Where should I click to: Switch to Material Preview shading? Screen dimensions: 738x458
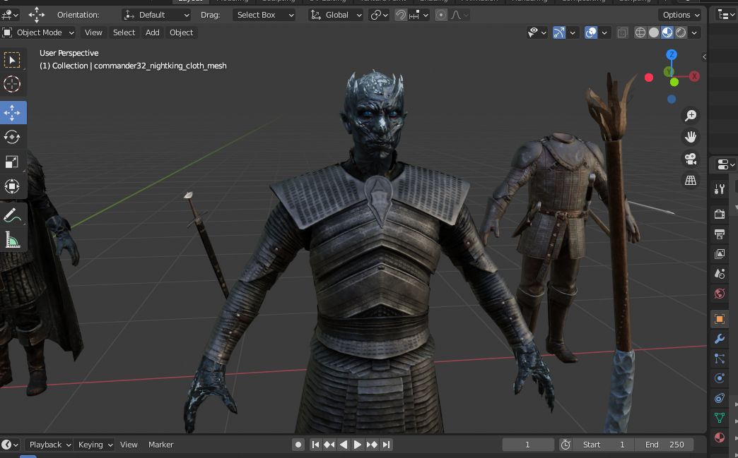667,32
